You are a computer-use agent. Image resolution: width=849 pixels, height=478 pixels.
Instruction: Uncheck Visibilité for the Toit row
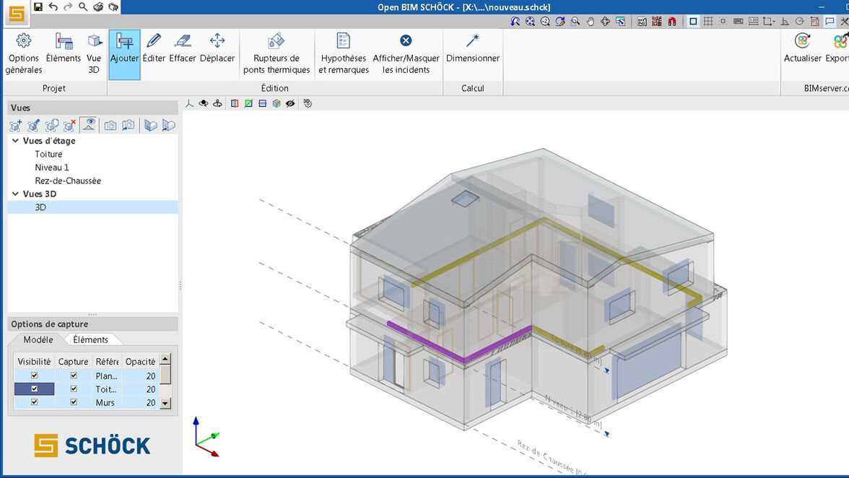33,388
